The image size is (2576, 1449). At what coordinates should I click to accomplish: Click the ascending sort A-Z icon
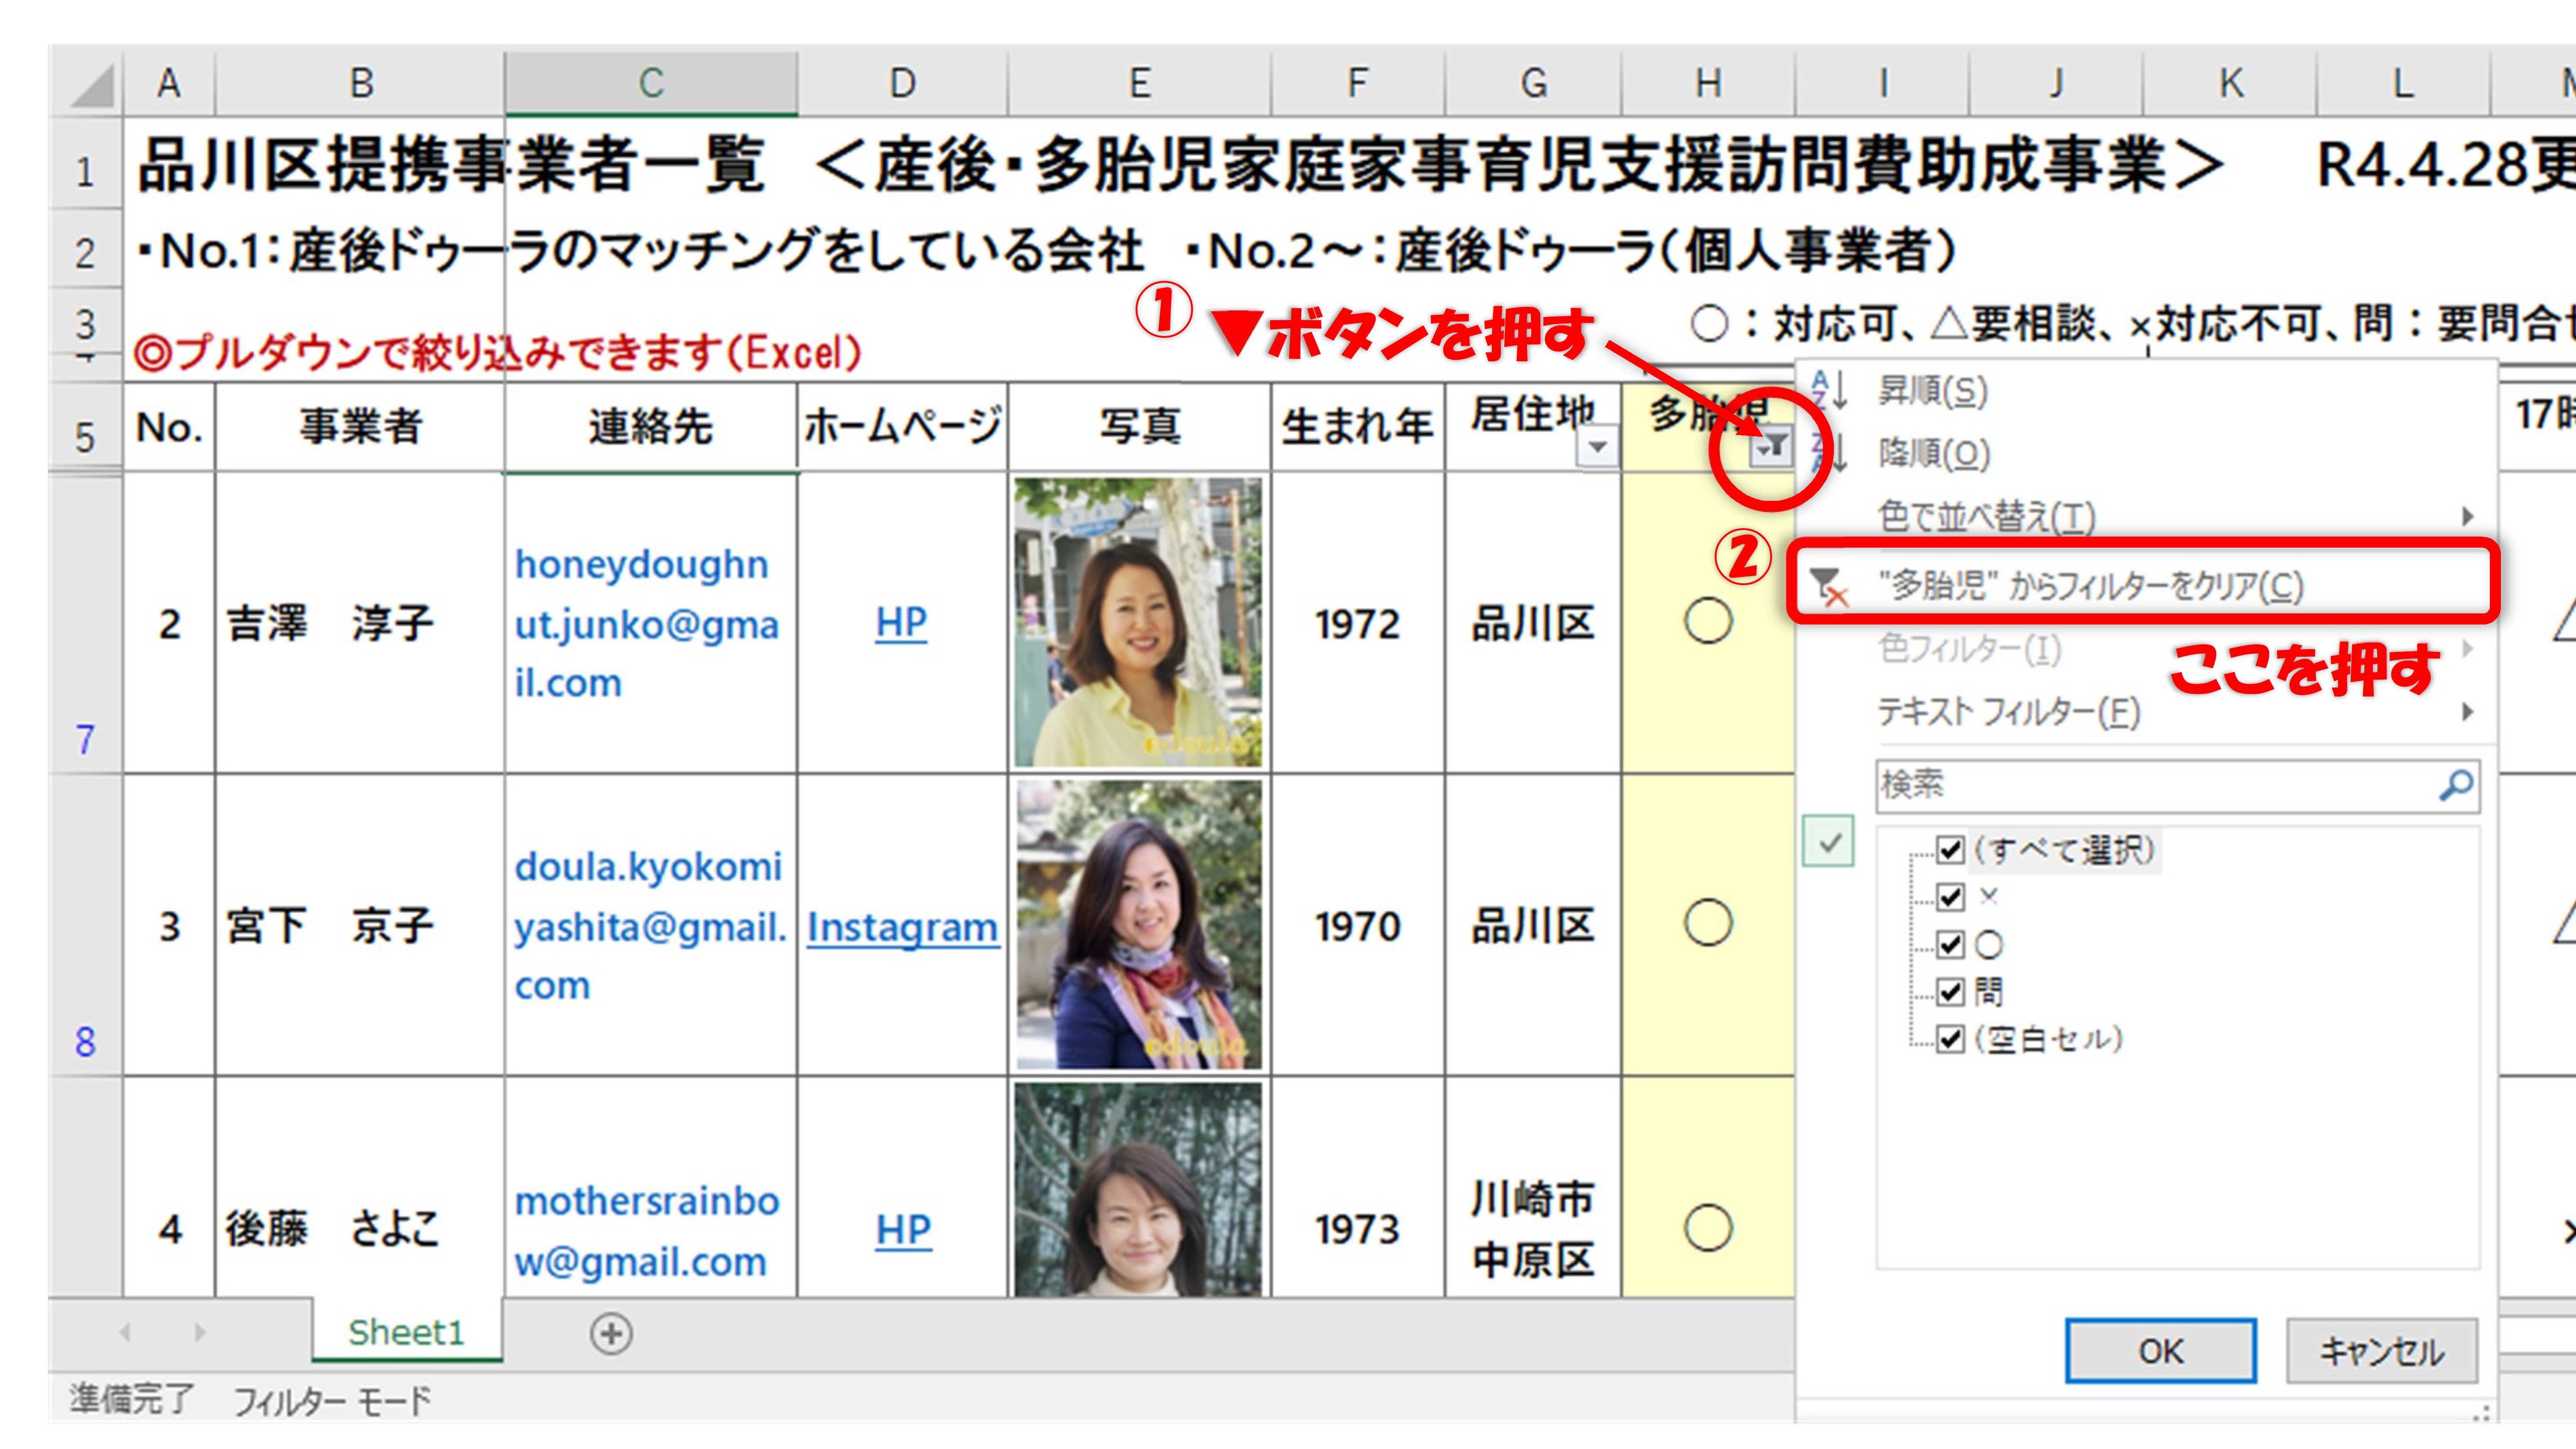[1829, 390]
